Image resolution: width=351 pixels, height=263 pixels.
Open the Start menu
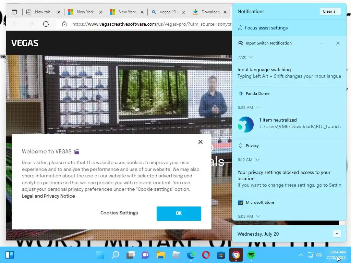pyautogui.click(x=100, y=255)
